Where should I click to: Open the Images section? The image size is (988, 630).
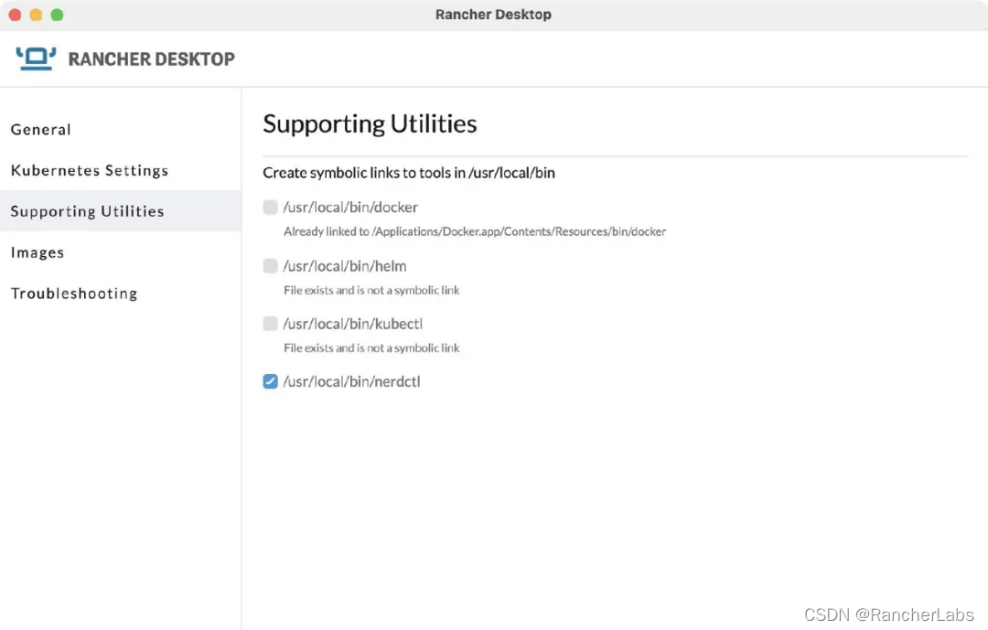38,252
